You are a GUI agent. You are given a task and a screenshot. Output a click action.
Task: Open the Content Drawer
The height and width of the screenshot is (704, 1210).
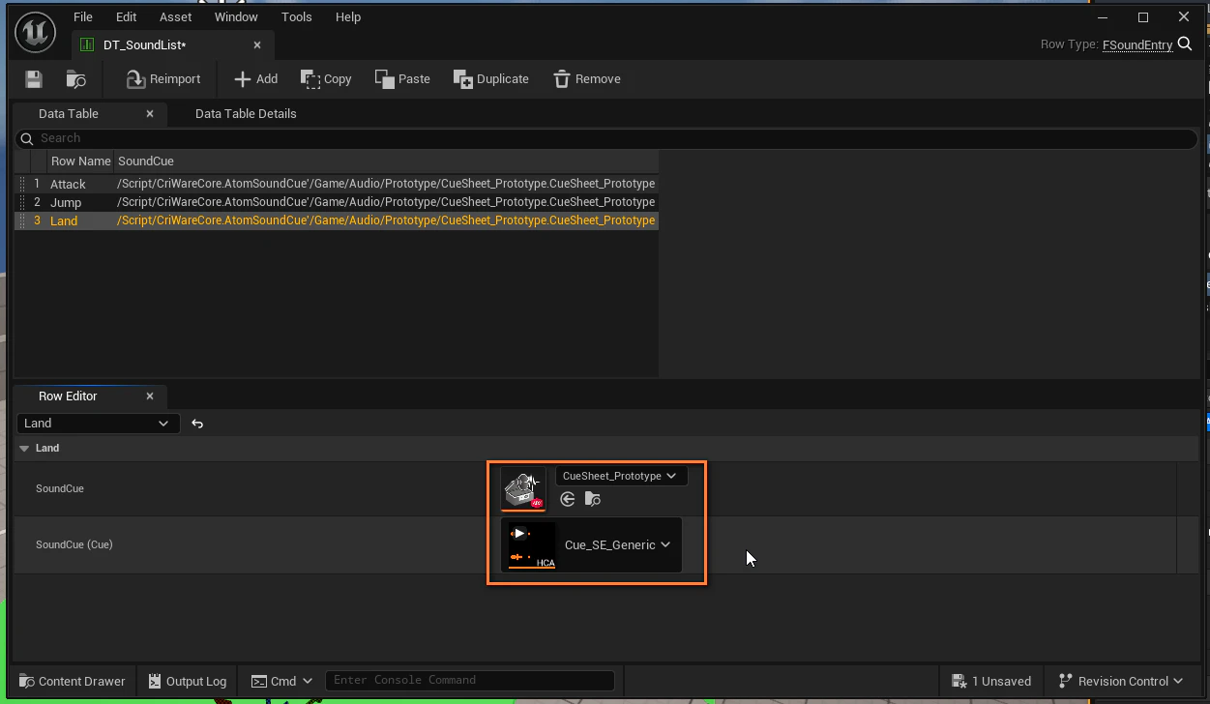pyautogui.click(x=73, y=681)
